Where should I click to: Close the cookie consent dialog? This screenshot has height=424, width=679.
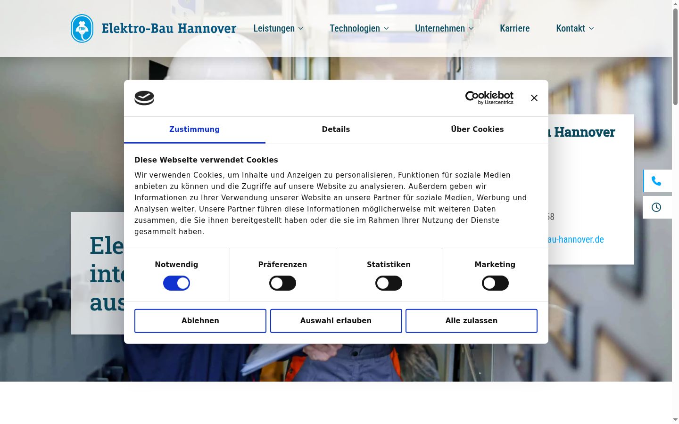[x=534, y=98]
